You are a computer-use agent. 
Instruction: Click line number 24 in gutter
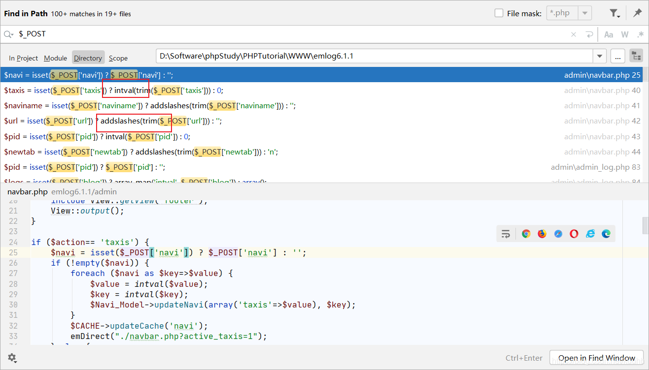(x=13, y=242)
